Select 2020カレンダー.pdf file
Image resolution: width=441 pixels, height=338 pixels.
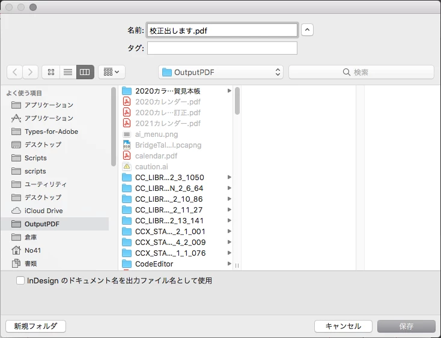(x=176, y=101)
